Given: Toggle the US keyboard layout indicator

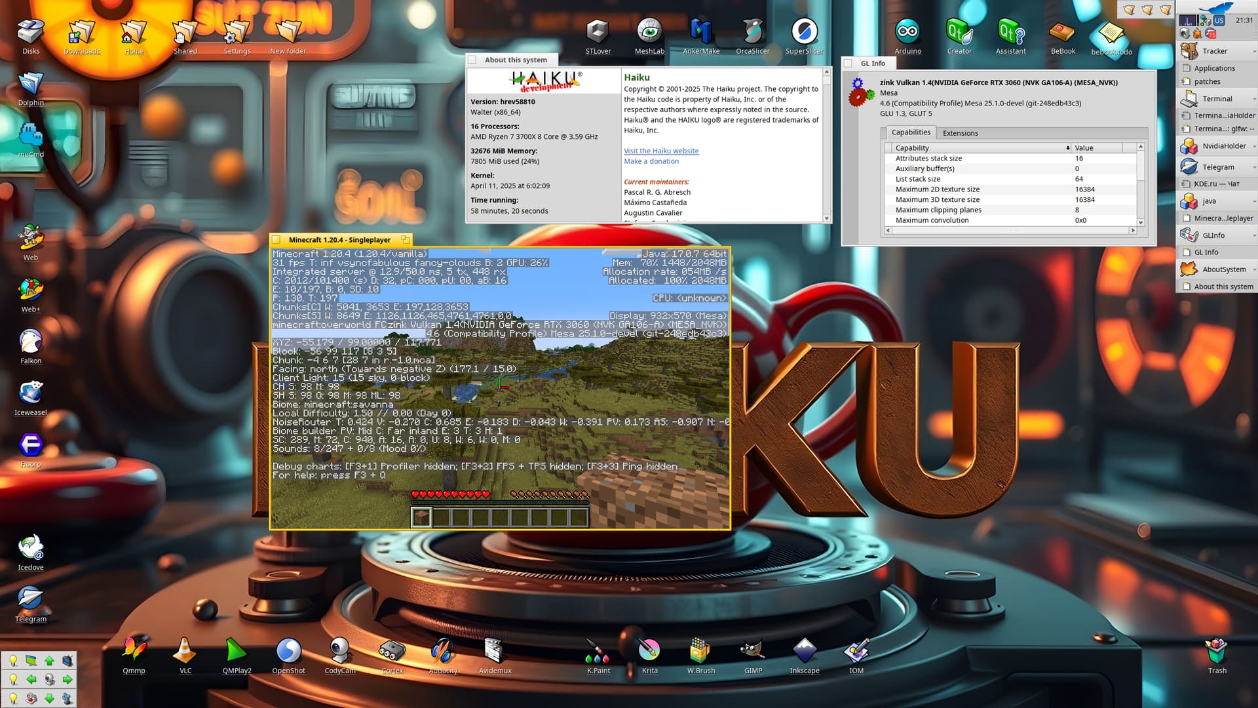Looking at the screenshot, I should (1219, 20).
